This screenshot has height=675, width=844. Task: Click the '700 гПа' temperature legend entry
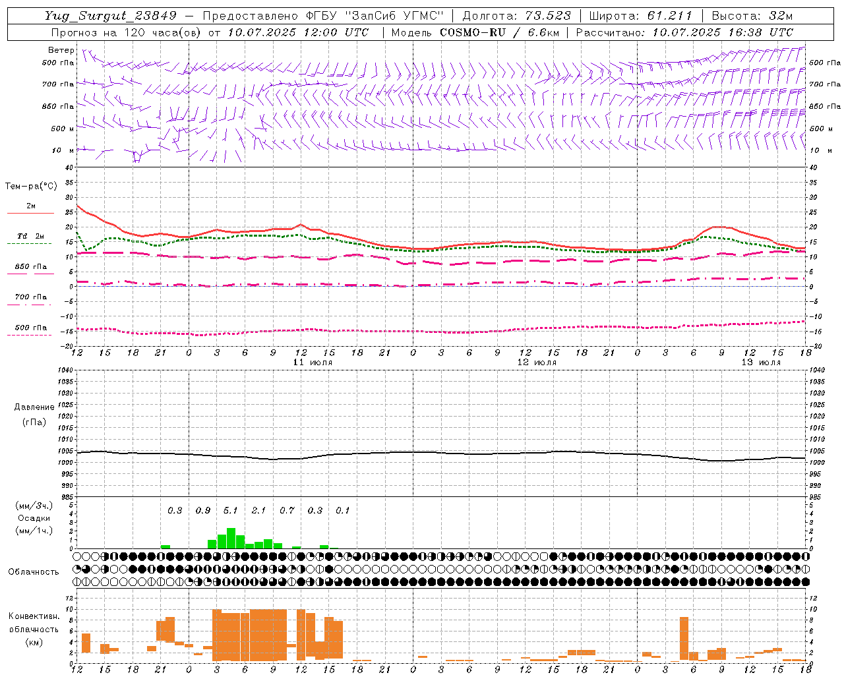click(31, 297)
